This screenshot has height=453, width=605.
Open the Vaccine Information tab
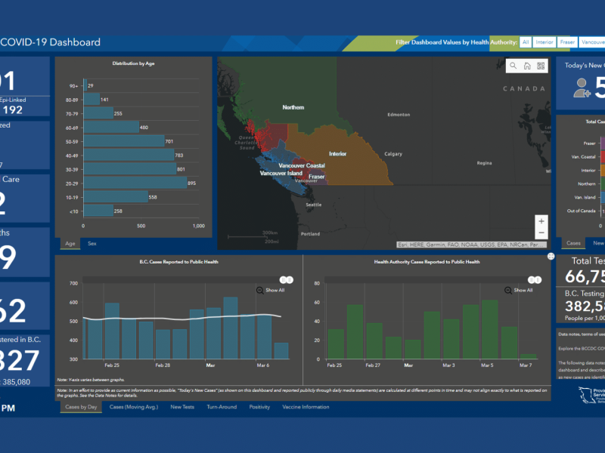(306, 407)
